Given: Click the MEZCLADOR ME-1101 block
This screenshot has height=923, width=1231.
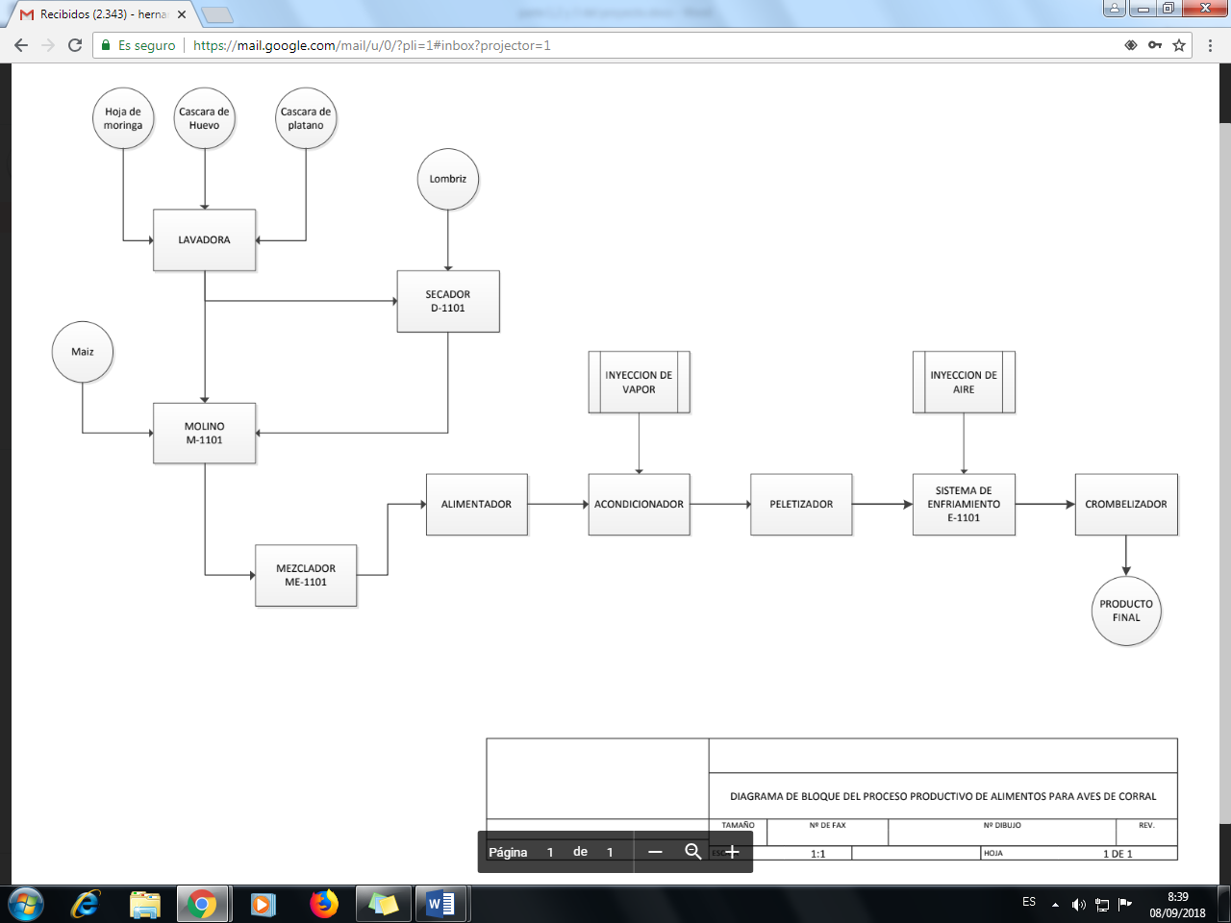Looking at the screenshot, I should click(x=306, y=575).
